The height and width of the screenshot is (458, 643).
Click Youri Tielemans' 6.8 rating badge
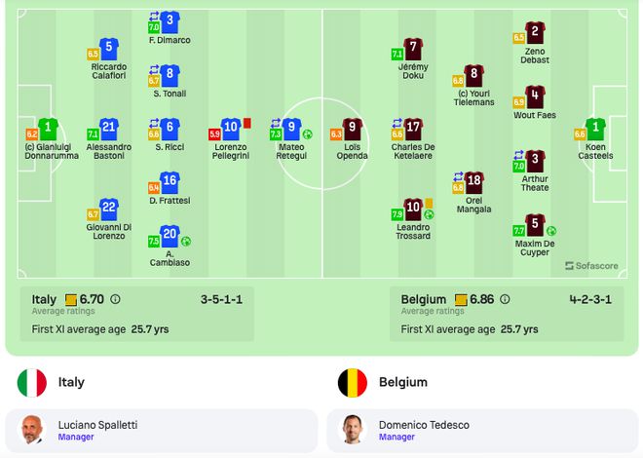click(x=458, y=81)
